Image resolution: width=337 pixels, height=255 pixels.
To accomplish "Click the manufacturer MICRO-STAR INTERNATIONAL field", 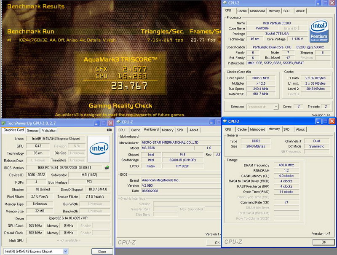I will click(181, 142).
